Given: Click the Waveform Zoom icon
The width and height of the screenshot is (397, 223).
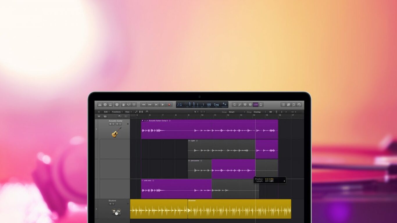Looking at the screenshot, I should click(x=271, y=112).
